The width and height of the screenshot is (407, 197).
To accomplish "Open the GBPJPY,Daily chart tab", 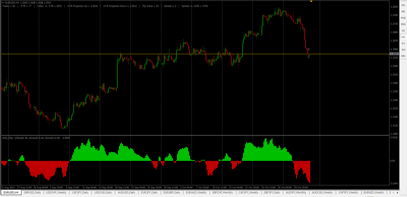I will coord(272,193).
